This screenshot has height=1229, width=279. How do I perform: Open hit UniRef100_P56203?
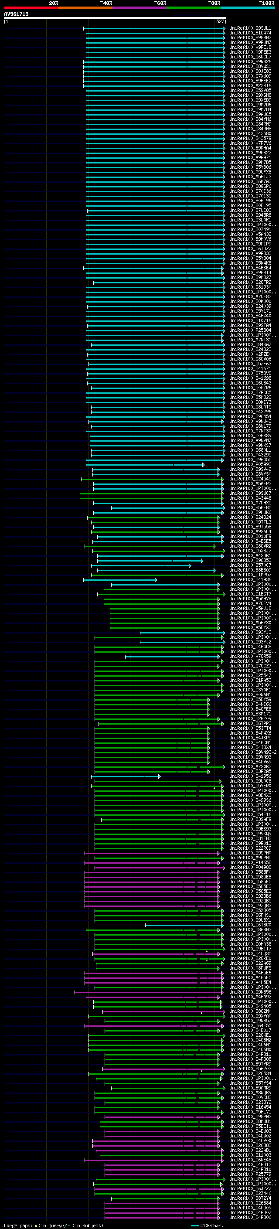point(250,1069)
